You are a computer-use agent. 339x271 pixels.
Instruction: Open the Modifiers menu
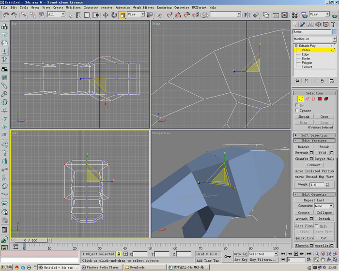(x=74, y=8)
